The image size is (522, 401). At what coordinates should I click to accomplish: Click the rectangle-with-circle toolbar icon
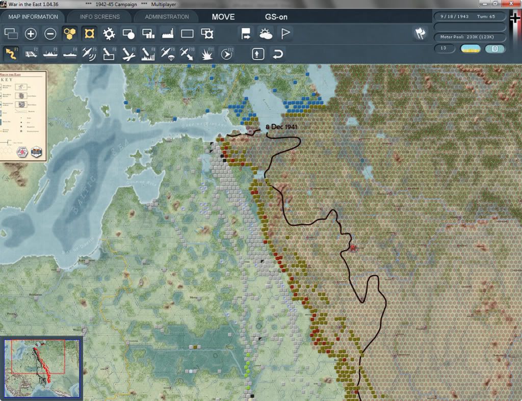[128, 34]
